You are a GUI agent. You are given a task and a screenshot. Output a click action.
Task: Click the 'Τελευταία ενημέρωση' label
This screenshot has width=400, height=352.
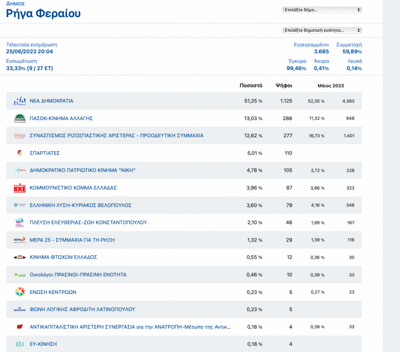[32, 44]
